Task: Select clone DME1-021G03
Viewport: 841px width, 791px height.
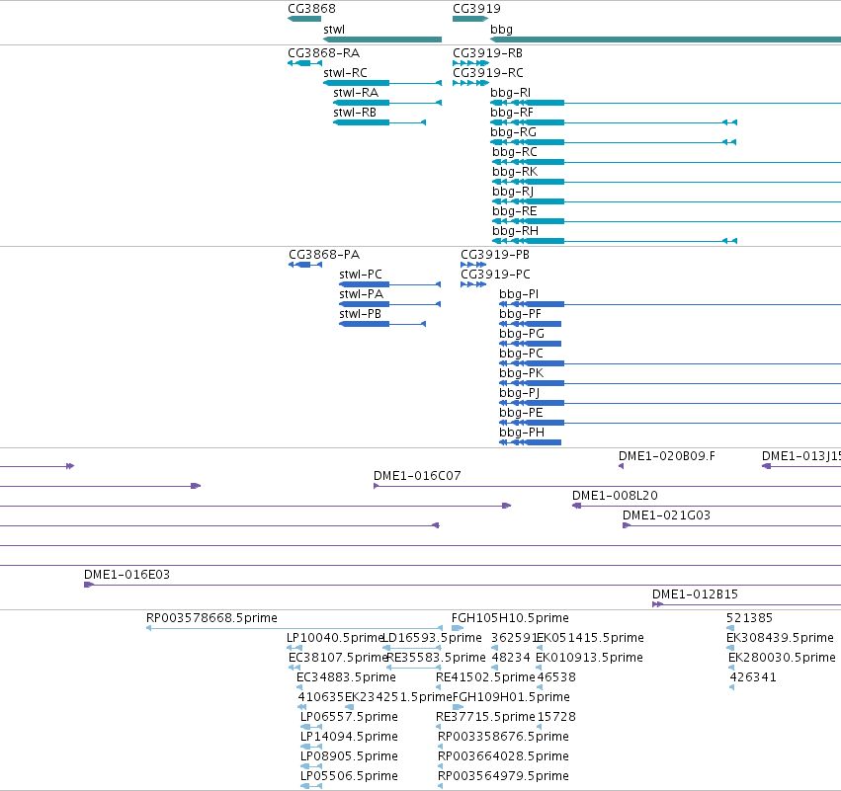Action: click(731, 525)
